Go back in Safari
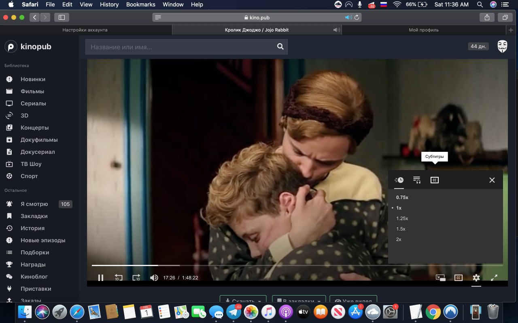Image resolution: width=518 pixels, height=323 pixels. [35, 17]
